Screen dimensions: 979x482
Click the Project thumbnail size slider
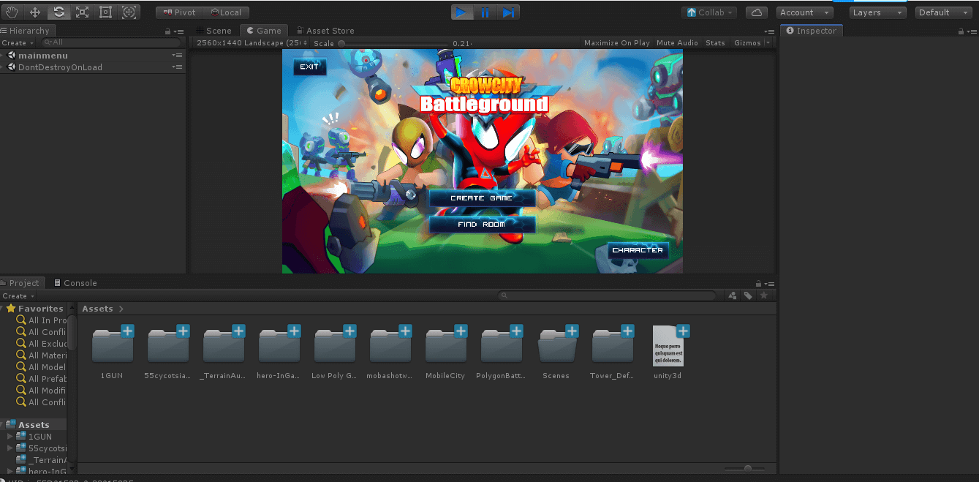tap(744, 469)
